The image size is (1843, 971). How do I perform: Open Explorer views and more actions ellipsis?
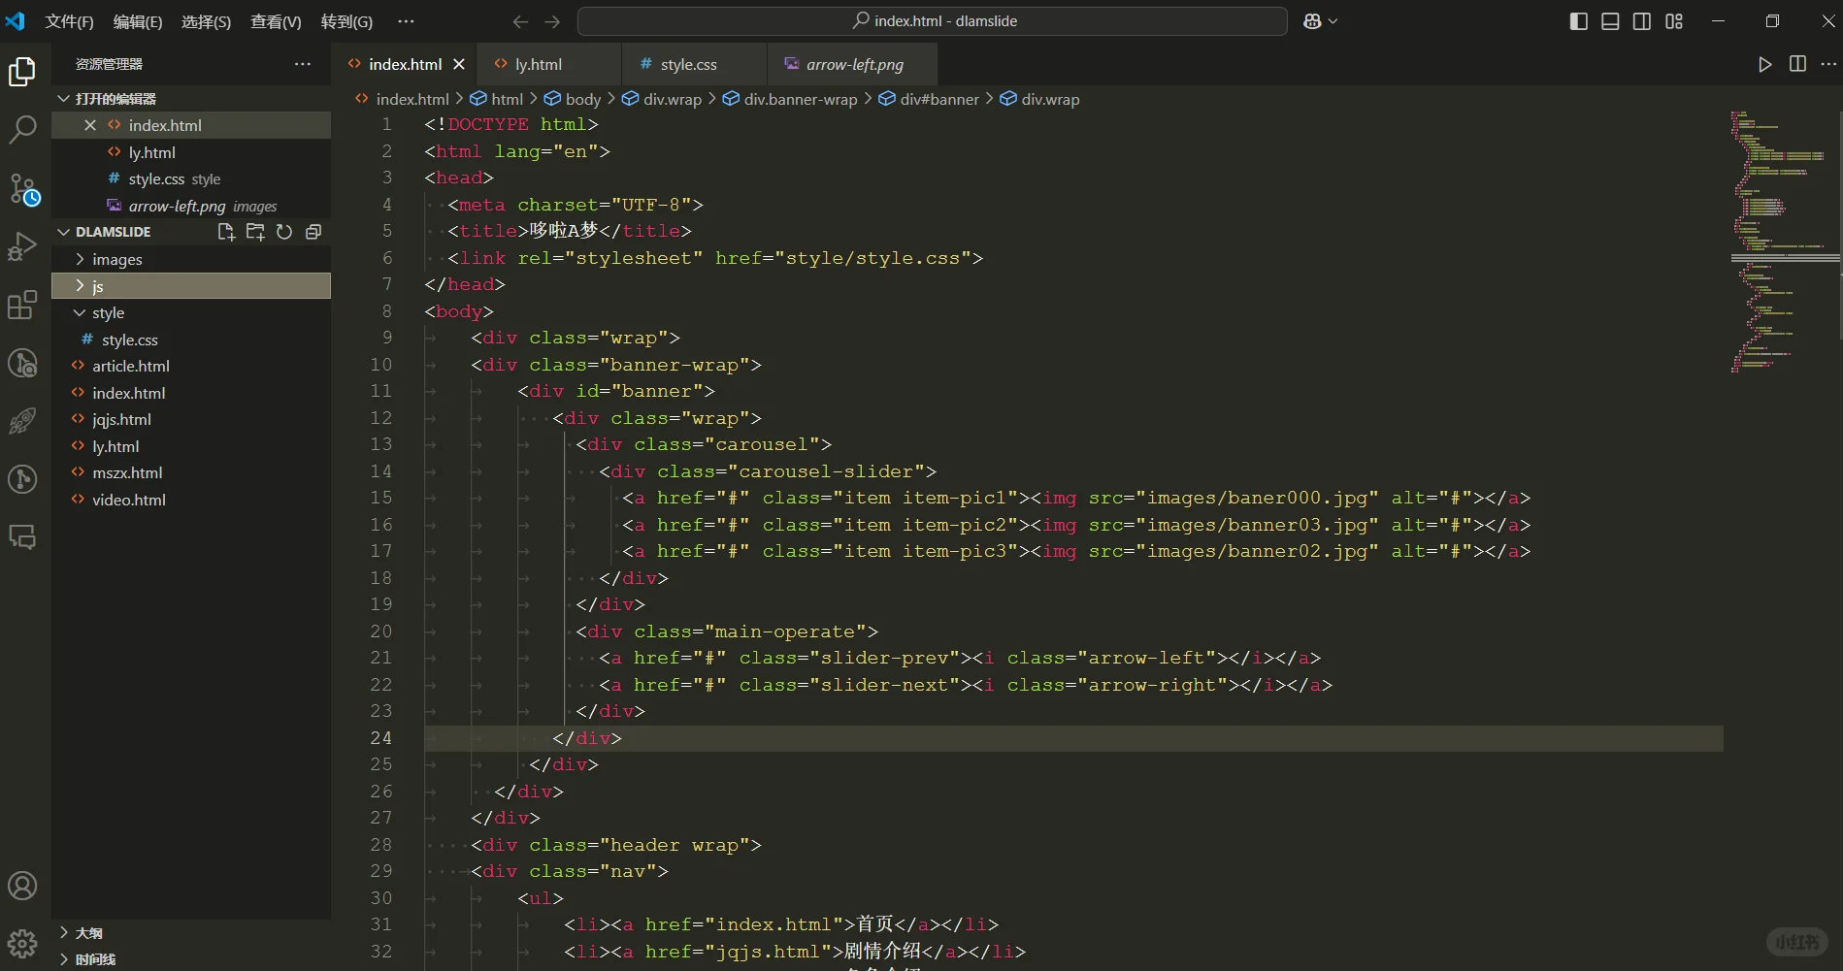click(303, 64)
